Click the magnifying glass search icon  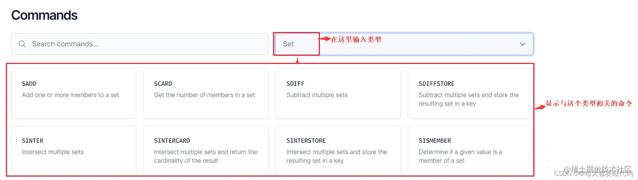pos(22,44)
